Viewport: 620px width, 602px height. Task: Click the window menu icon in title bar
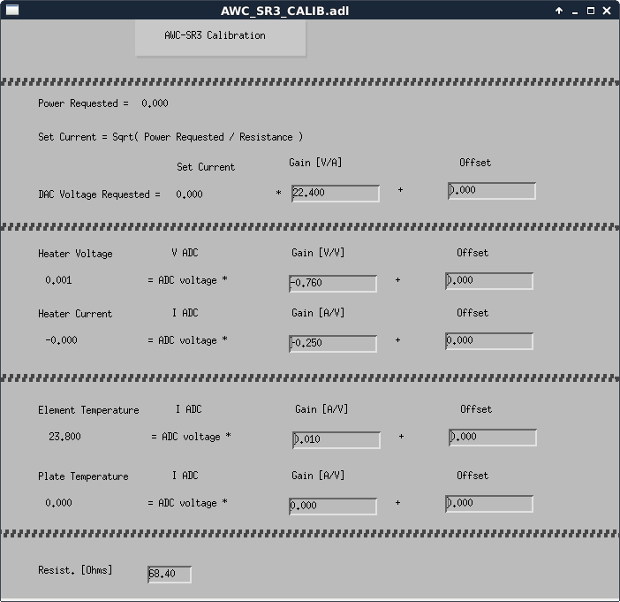pyautogui.click(x=12, y=11)
